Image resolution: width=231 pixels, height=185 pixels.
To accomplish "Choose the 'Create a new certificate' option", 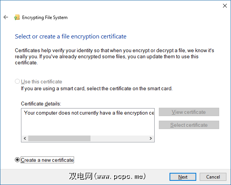I will click(18, 160).
